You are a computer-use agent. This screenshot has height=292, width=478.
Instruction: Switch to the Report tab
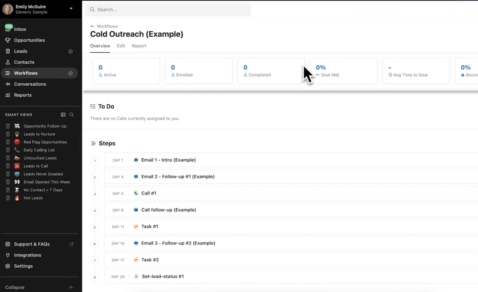click(139, 46)
